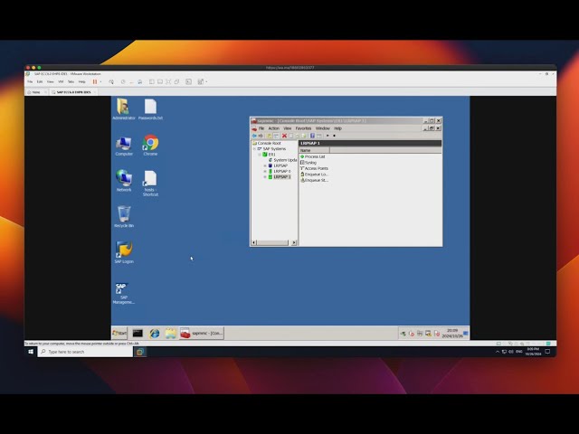Viewport: 579px width, 434px height.
Task: Open the Administrator folder desktop icon
Action: pyautogui.click(x=124, y=108)
